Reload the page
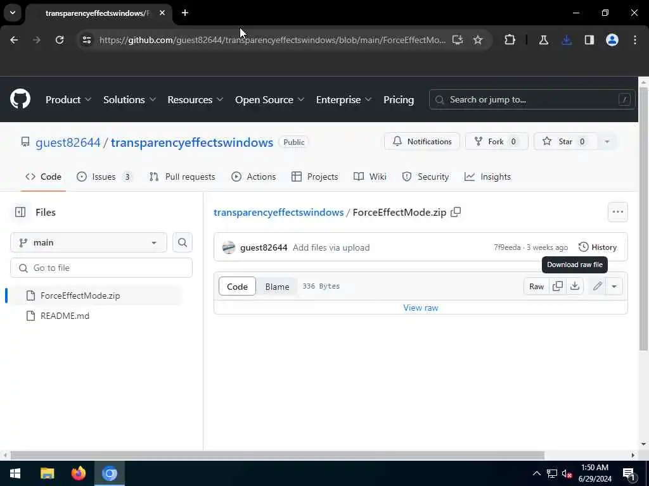 [x=60, y=40]
